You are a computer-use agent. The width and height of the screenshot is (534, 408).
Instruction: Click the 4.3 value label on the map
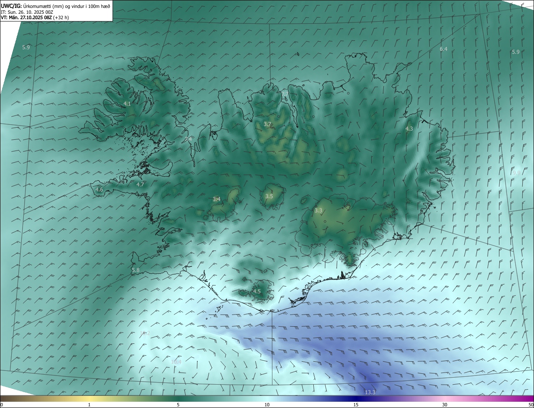coord(409,129)
